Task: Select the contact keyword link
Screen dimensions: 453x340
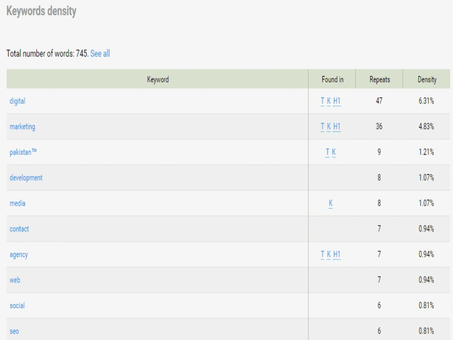Action: (19, 229)
